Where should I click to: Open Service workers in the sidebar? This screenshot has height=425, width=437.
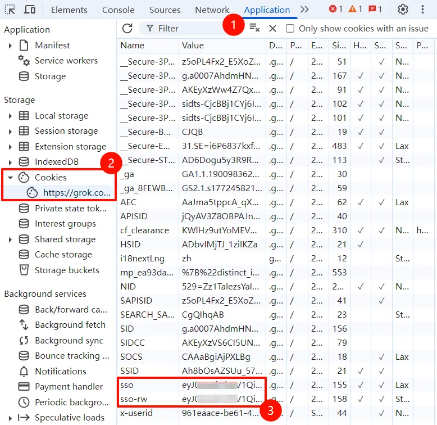click(66, 61)
